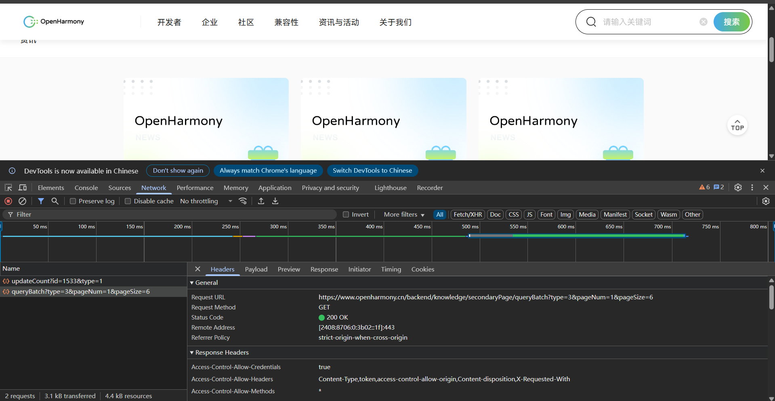
Task: Expand the More filters dropdown
Action: click(404, 215)
